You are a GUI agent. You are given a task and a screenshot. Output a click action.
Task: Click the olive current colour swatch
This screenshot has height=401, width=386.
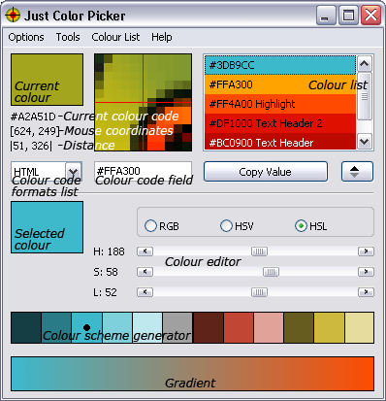point(47,80)
